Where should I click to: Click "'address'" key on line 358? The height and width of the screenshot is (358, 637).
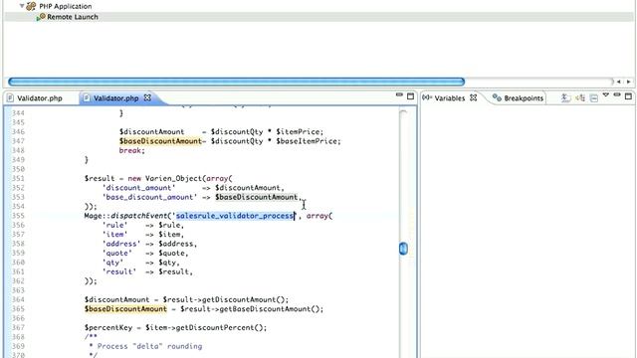(x=121, y=244)
